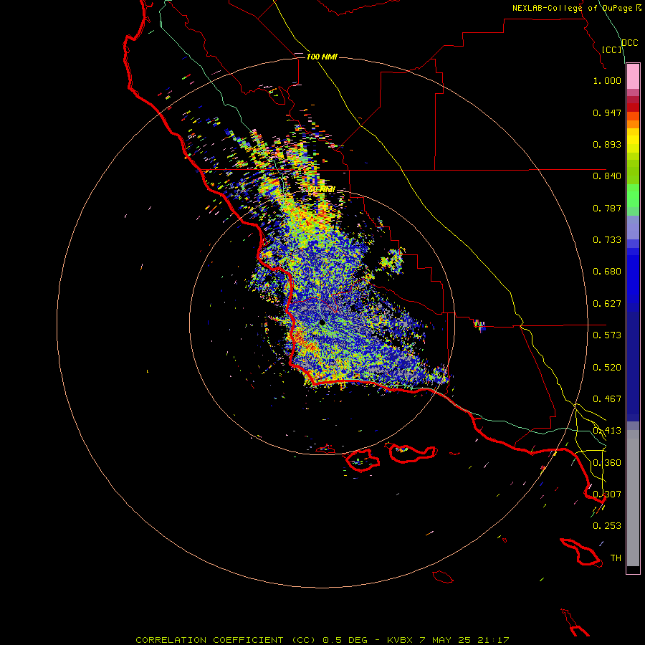Click the Correlation Coefficient KVBX caption at bottom
Viewport: 645px width, 645px height.
tap(322, 640)
